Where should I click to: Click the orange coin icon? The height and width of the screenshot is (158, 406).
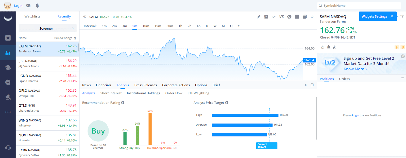tap(403, 47)
